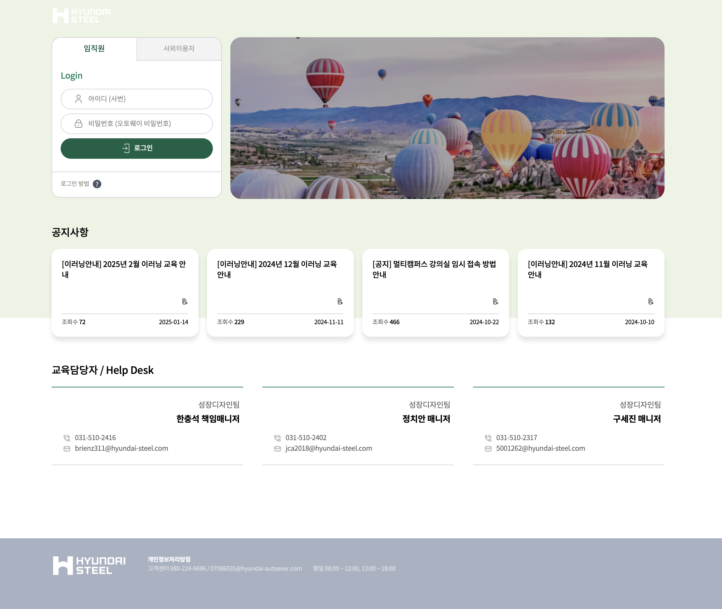The height and width of the screenshot is (609, 722).
Task: Open attachment icon on 2024년 11월 notice
Action: pos(651,302)
